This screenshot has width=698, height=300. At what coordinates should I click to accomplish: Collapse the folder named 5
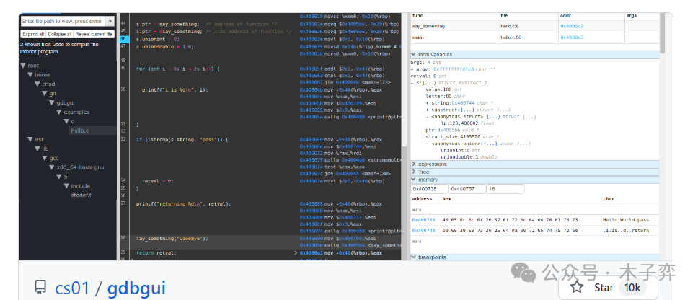[x=58, y=177]
